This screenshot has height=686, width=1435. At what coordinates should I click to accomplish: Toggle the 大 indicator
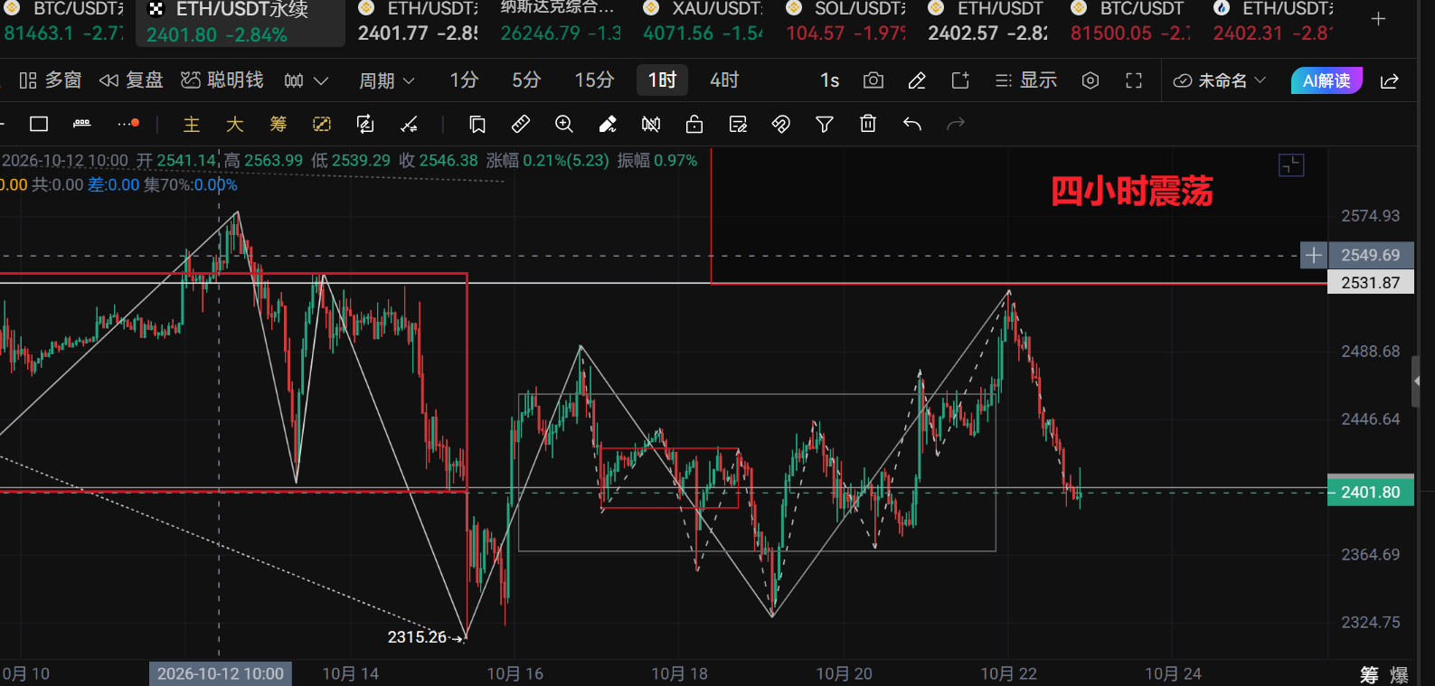tap(235, 124)
